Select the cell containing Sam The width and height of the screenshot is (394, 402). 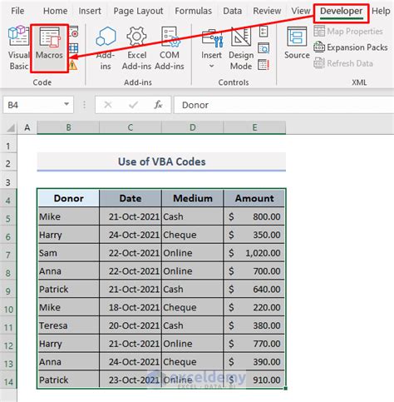coord(68,253)
